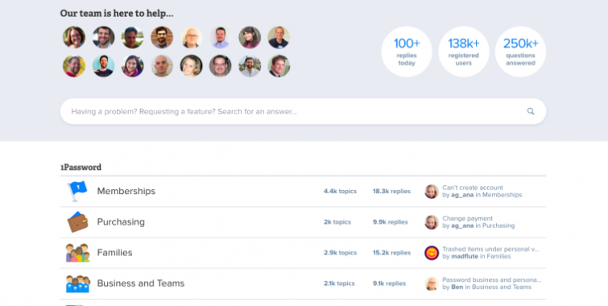Open madflute's smiley avatar

431,253
